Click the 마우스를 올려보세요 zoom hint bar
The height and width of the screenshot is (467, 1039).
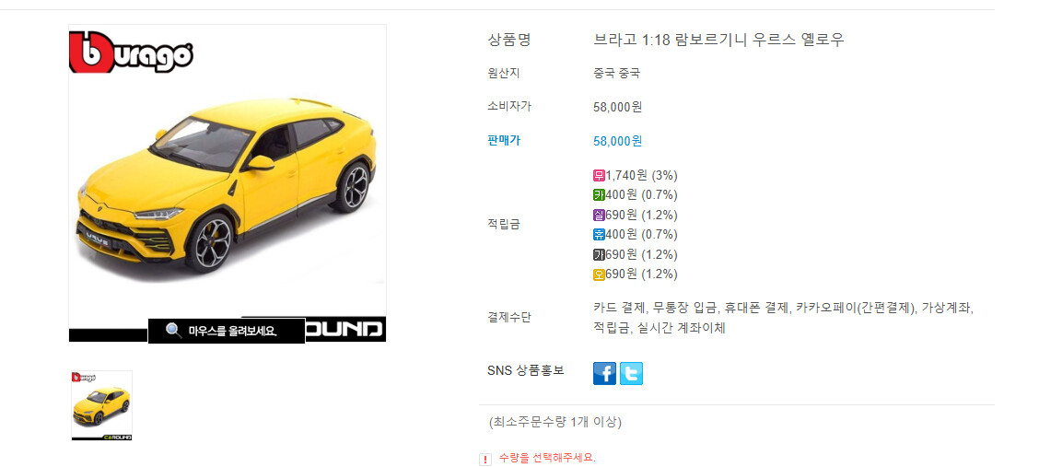click(x=227, y=331)
